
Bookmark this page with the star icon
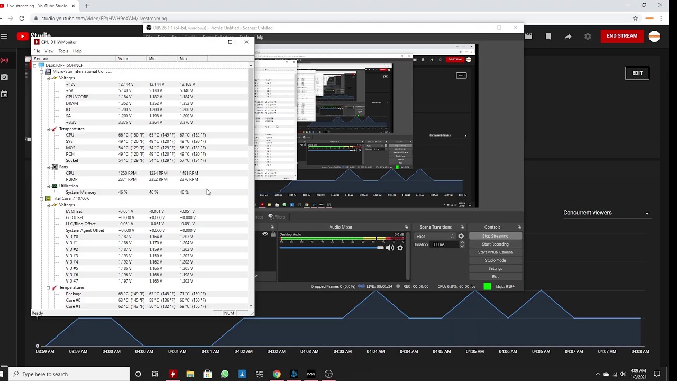tap(635, 18)
